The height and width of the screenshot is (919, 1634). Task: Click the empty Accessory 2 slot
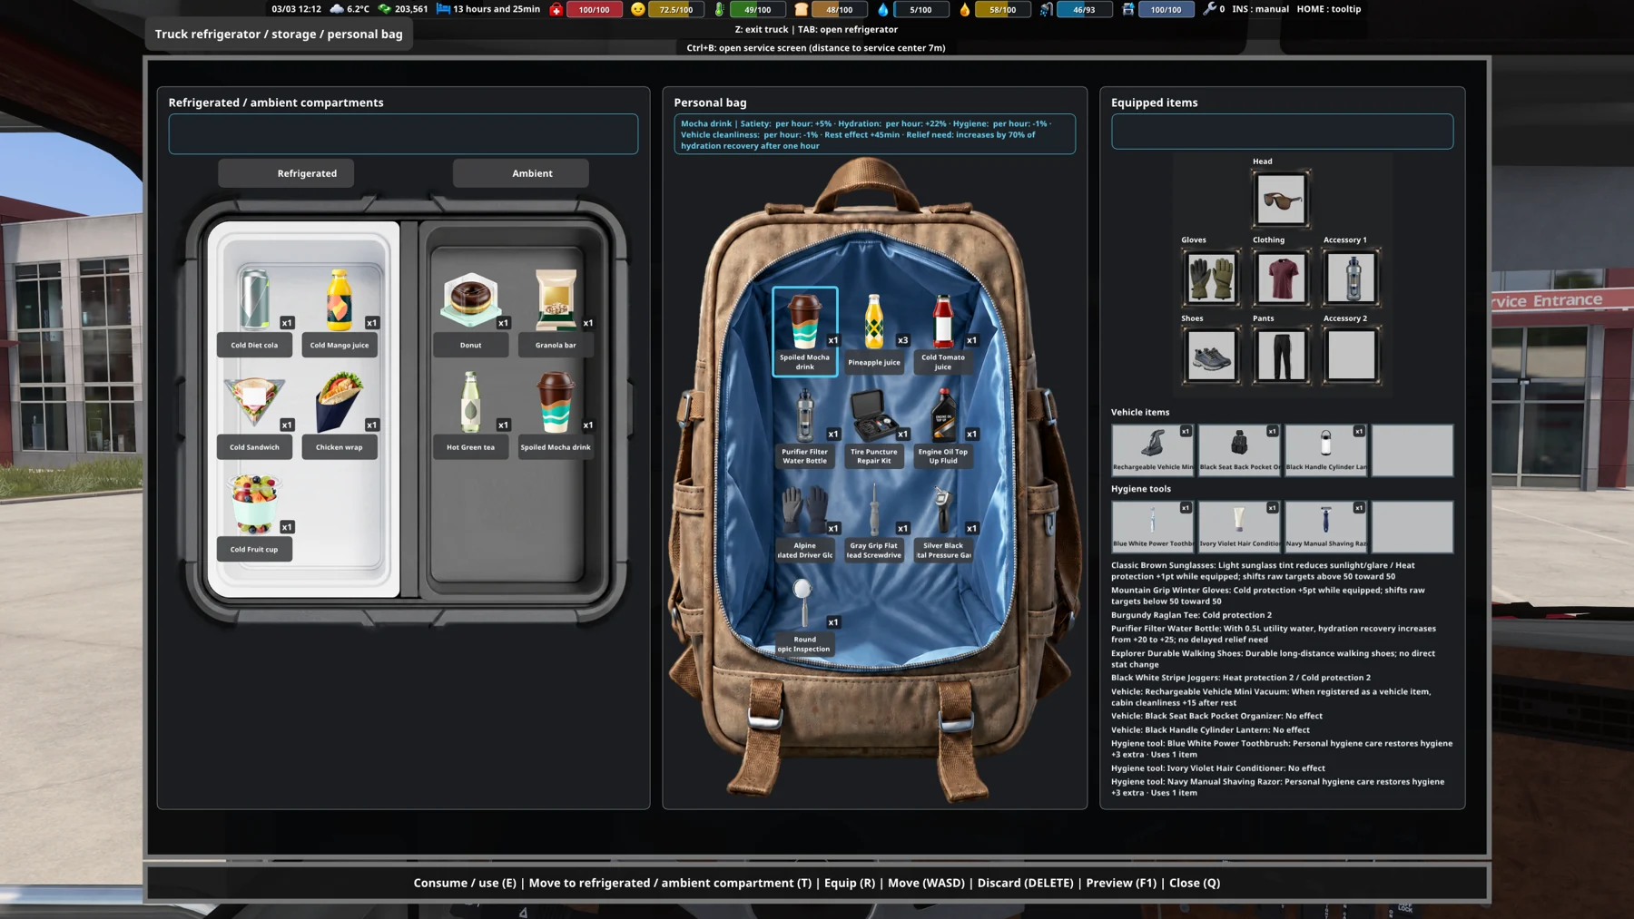pos(1352,356)
